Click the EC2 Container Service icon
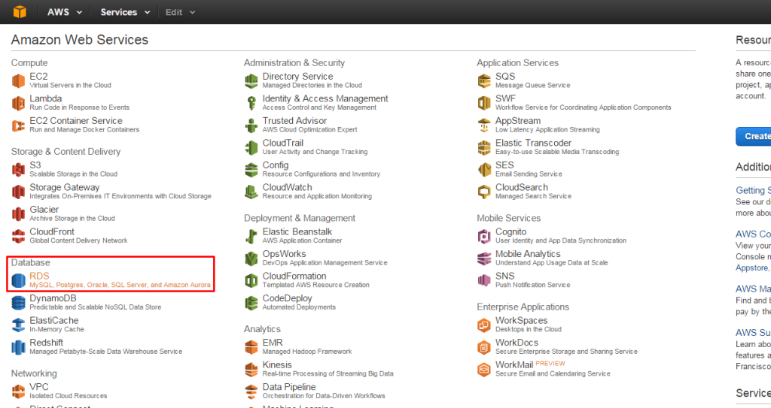The image size is (771, 408). click(x=18, y=125)
